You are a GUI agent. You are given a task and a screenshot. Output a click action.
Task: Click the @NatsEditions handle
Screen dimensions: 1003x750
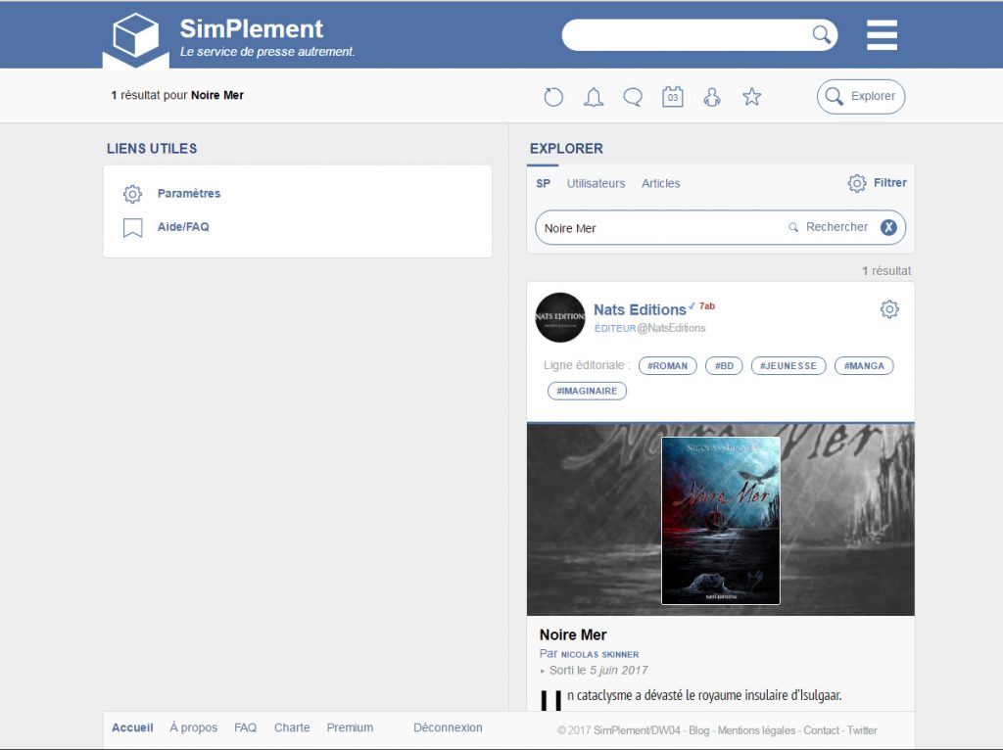[671, 328]
